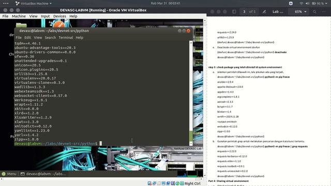Open the VirtualBox Input menu
This screenshot has width=331, height=186.
pyautogui.click(x=45, y=16)
